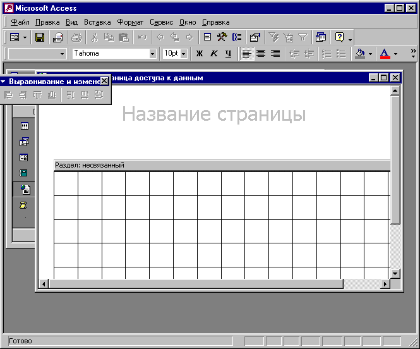Open the Вид menu
This screenshot has height=349, width=420.
[x=71, y=22]
